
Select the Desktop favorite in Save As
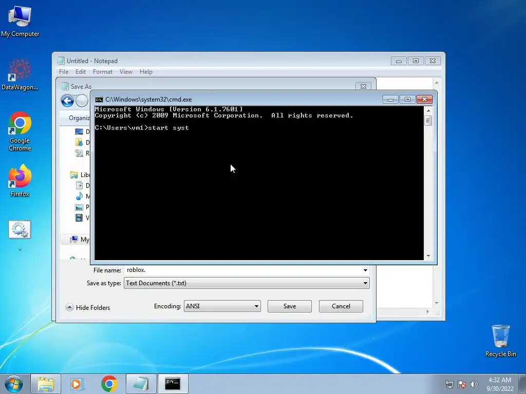pyautogui.click(x=83, y=132)
